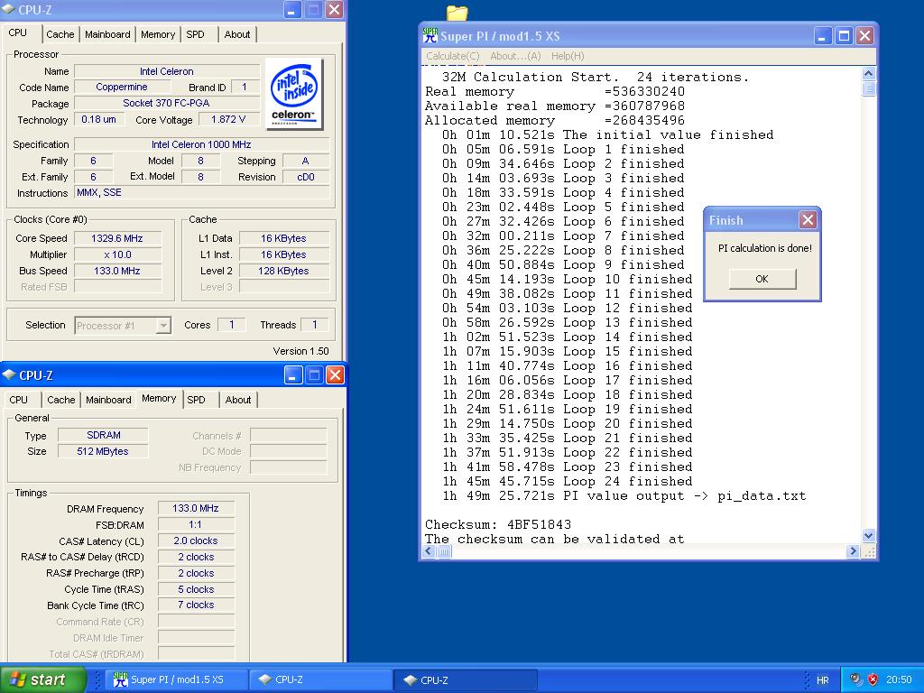The width and height of the screenshot is (924, 693).
Task: Click the Bank Cycle Time value 7 clocks
Action: tap(196, 605)
